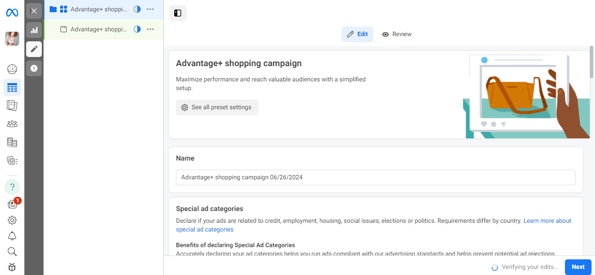This screenshot has height=275, width=595.
Task: Open the history clock icon
Action: (34, 68)
